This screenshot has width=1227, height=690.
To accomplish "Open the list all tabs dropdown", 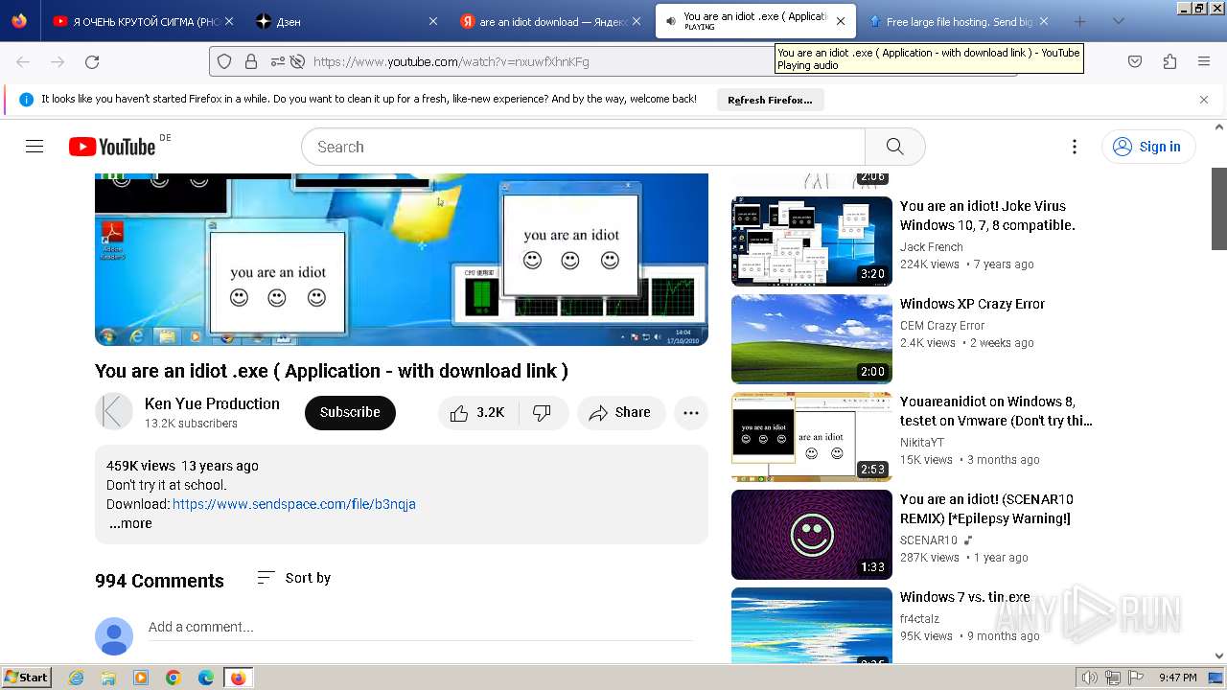I will pos(1119,21).
